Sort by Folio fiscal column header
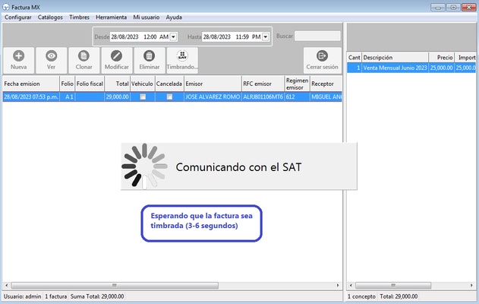Image resolution: width=479 pixels, height=304 pixels. (90, 84)
